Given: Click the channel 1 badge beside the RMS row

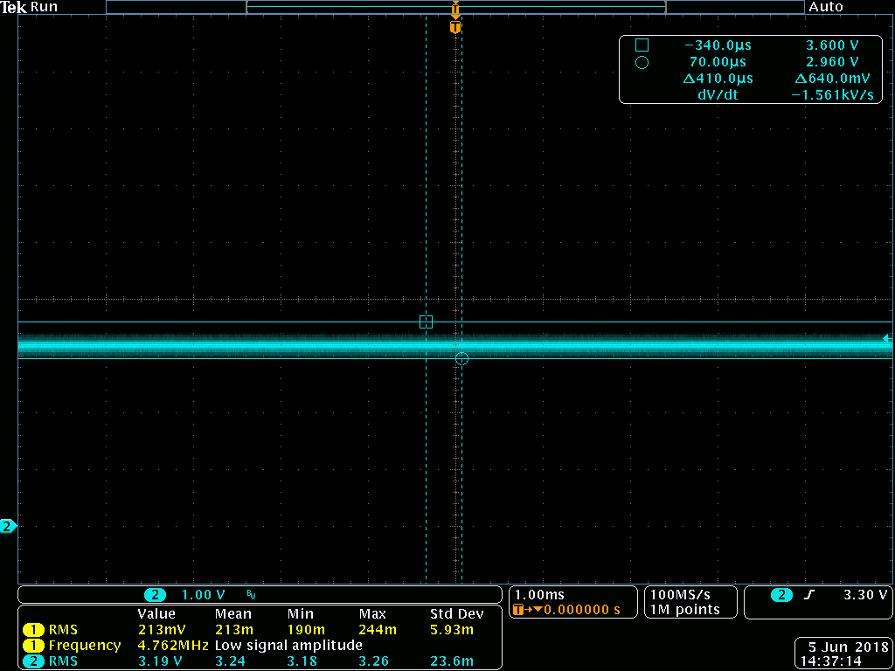Looking at the screenshot, I should [33, 630].
